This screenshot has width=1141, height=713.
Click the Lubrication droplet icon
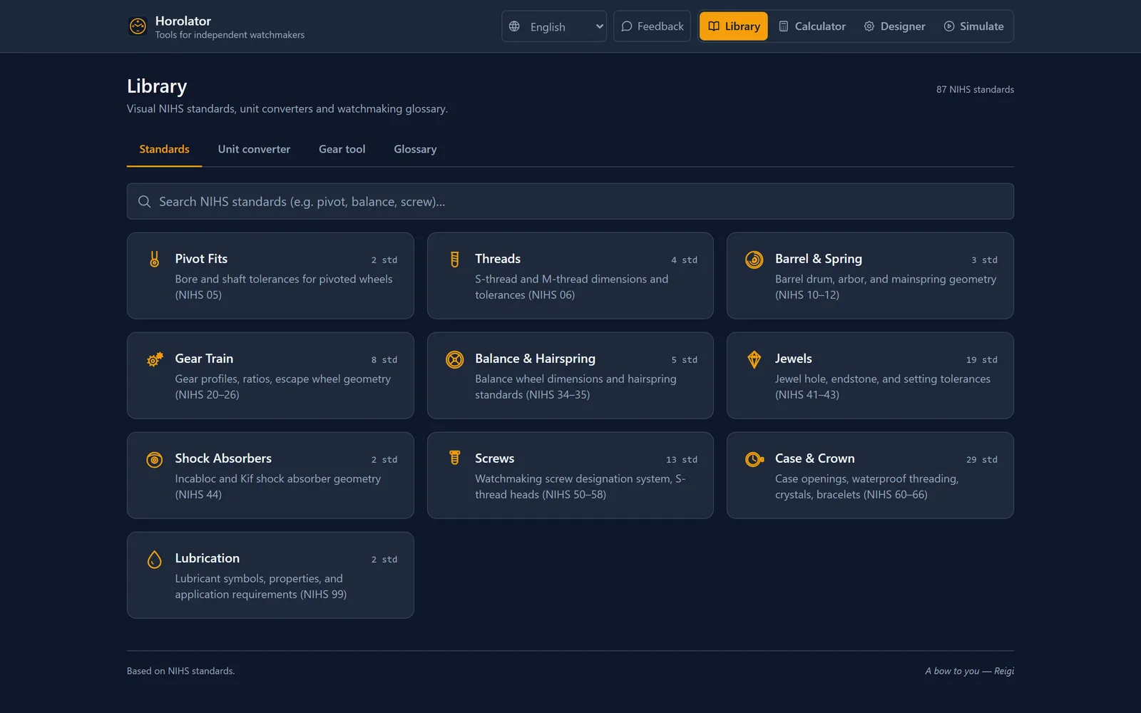tap(154, 559)
